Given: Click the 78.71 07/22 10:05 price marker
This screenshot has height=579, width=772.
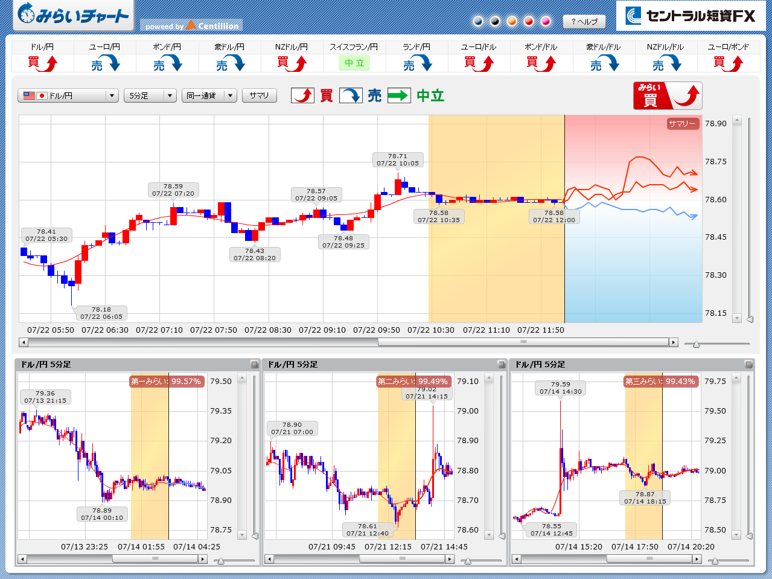Looking at the screenshot, I should pos(398,160).
